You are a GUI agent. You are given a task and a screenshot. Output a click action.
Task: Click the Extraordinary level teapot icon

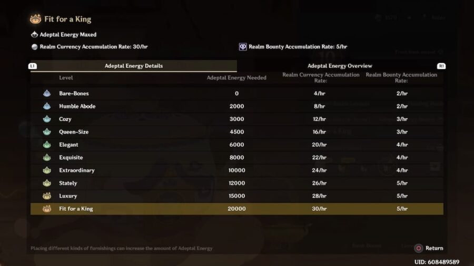(47, 170)
